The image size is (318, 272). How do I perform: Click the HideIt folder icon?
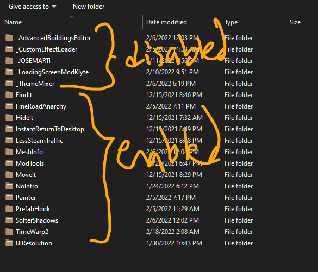pyautogui.click(x=9, y=118)
